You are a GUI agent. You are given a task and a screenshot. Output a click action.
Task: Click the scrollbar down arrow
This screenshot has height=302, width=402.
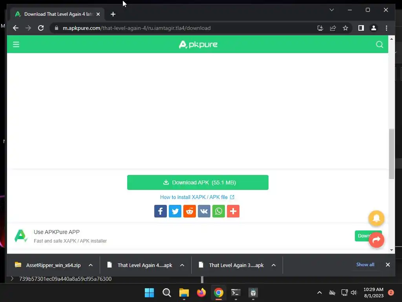[x=391, y=250]
